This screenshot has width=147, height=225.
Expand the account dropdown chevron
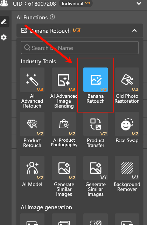[x=139, y=4]
